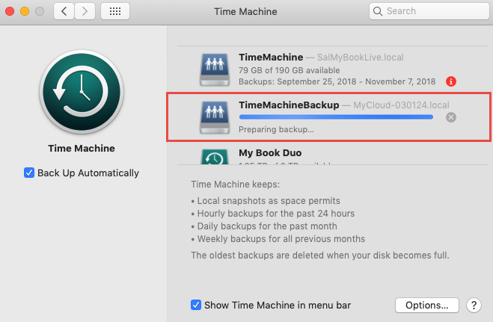
Task: Open the Options… dialog
Action: [x=427, y=305]
